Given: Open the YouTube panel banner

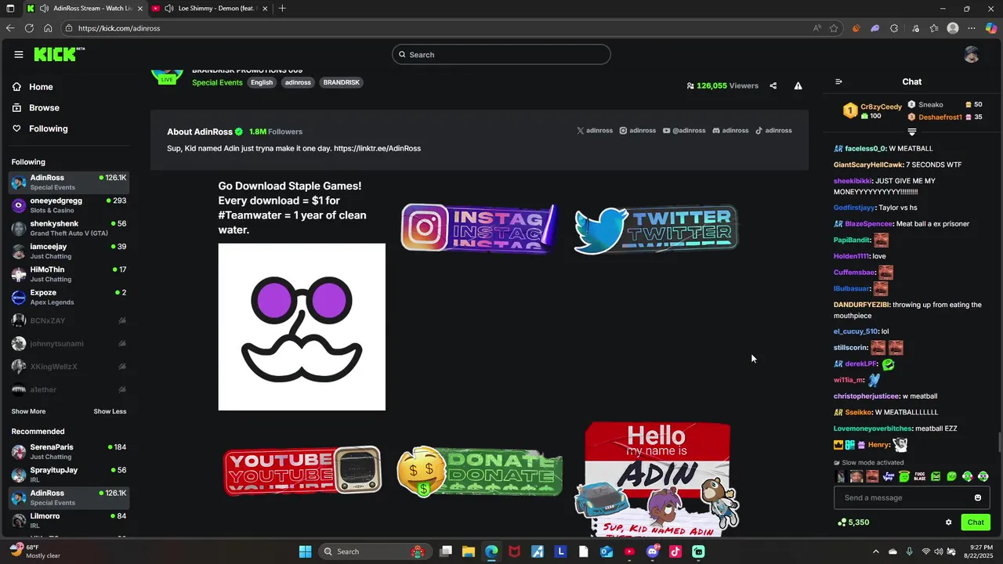Looking at the screenshot, I should click(x=302, y=472).
